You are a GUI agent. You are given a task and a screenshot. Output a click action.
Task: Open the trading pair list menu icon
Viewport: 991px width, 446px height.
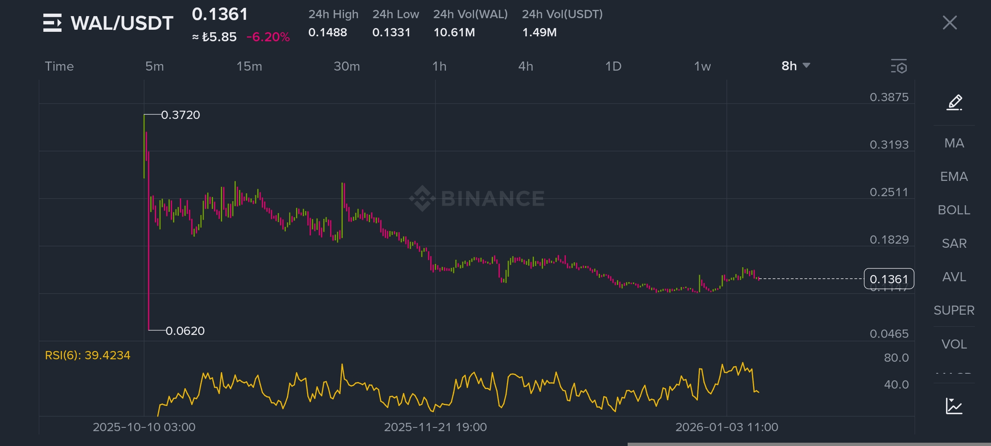pos(52,23)
